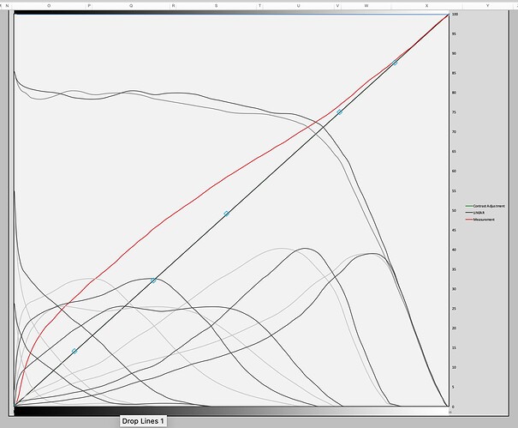Click the blue marker near value 75
Image resolution: width=518 pixels, height=428 pixels.
(x=339, y=112)
